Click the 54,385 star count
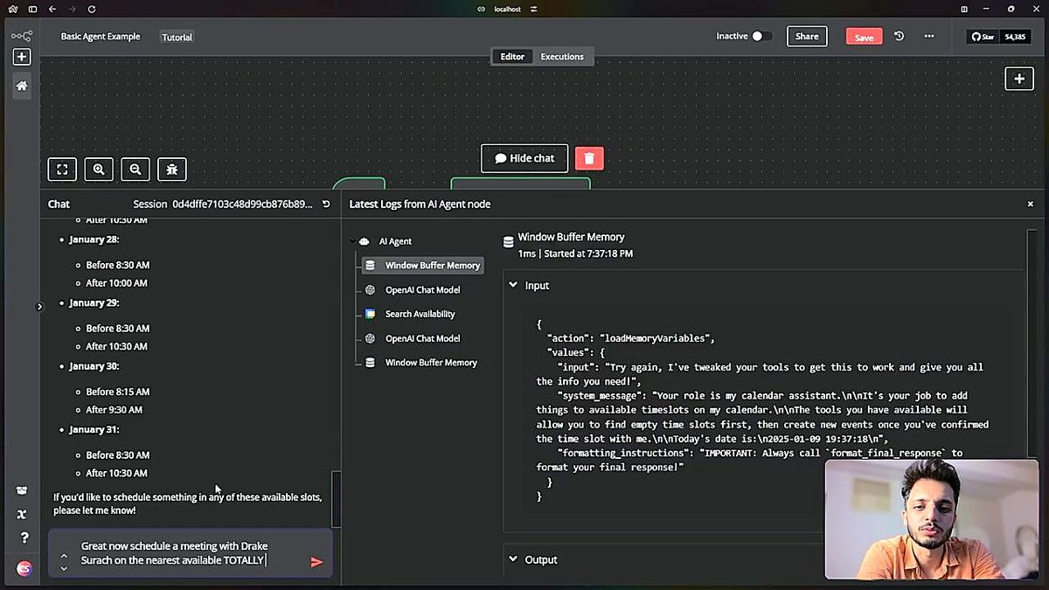The width and height of the screenshot is (1049, 590). coord(1015,37)
